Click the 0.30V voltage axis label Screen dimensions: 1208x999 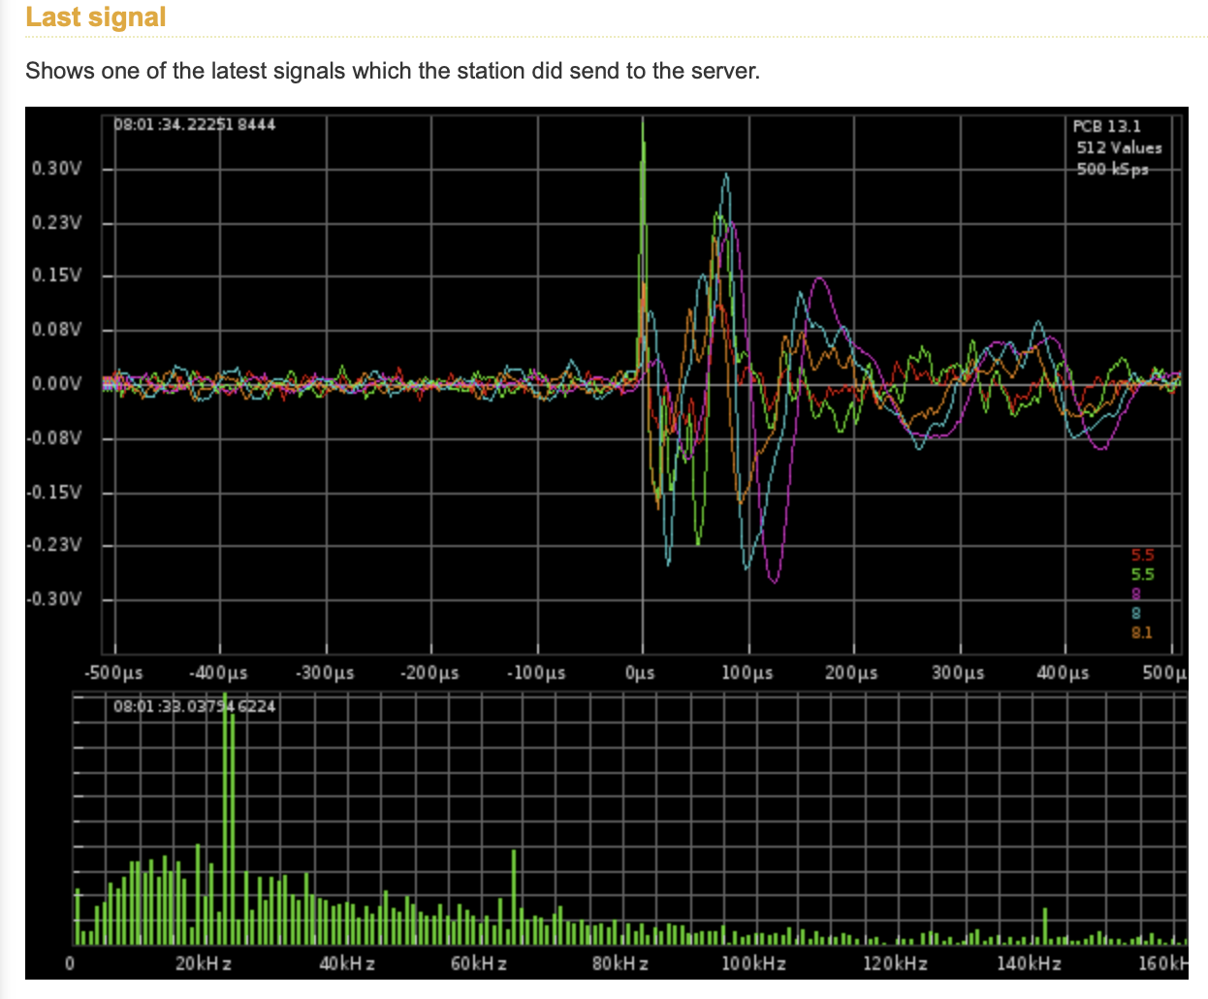point(56,169)
